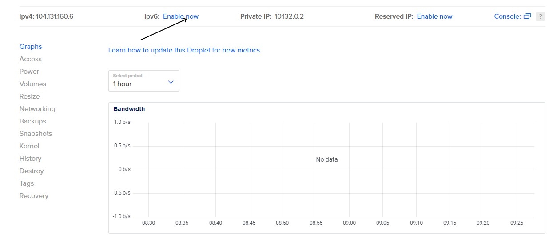The width and height of the screenshot is (553, 235).
Task: Go to the Destroy section
Action: [32, 171]
